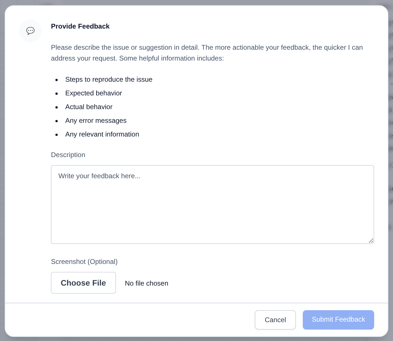The width and height of the screenshot is (393, 341).
Task: Click the Description field label
Action: click(68, 155)
